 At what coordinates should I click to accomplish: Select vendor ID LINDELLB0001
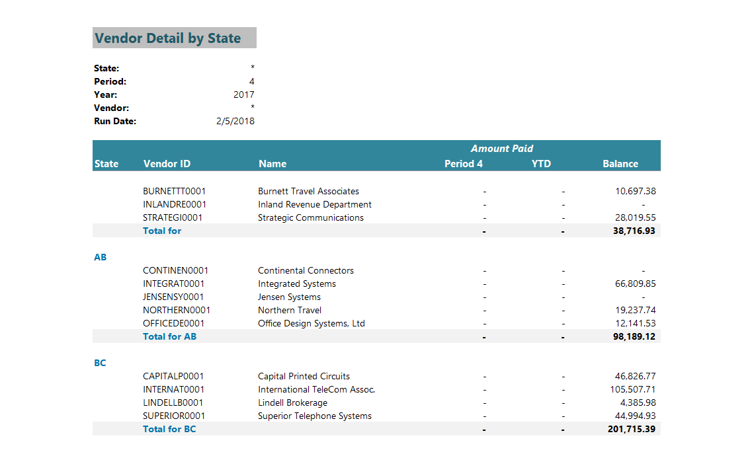click(x=173, y=402)
